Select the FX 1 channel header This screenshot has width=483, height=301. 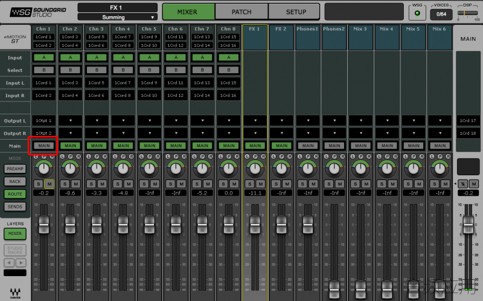(255, 37)
